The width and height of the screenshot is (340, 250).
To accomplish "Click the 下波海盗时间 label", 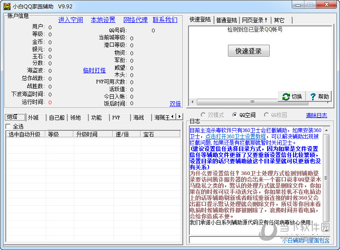I will [x=28, y=94].
